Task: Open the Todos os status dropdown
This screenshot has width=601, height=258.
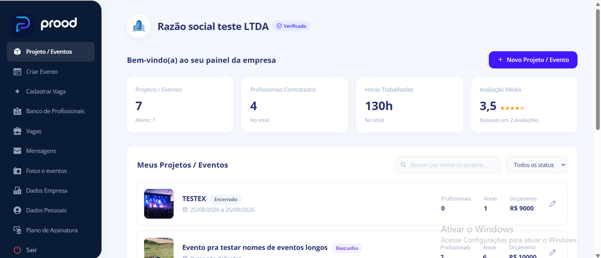Action: point(536,165)
